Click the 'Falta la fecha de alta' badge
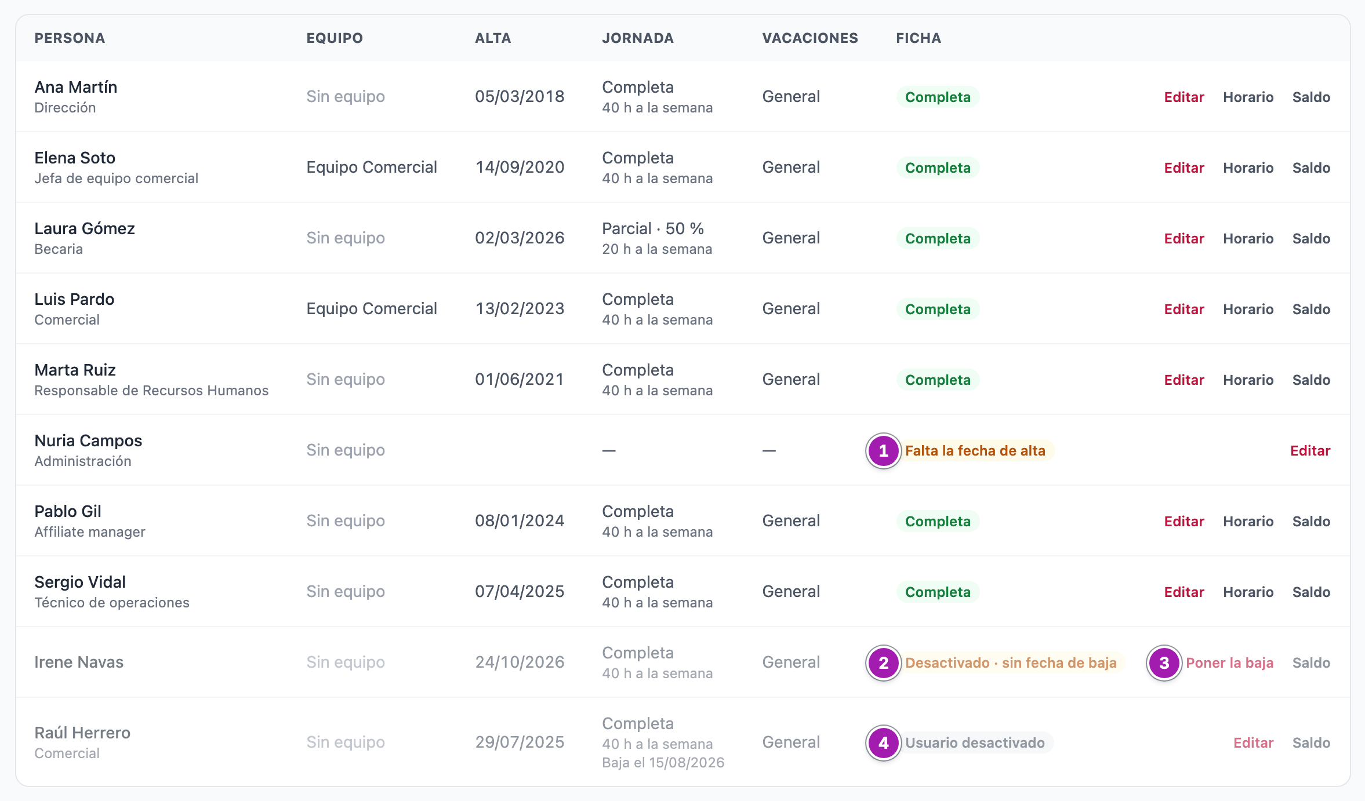This screenshot has height=801, width=1365. 975,450
